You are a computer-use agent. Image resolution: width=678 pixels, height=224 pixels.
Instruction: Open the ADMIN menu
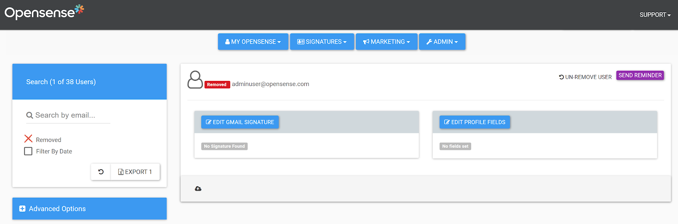[x=442, y=42]
